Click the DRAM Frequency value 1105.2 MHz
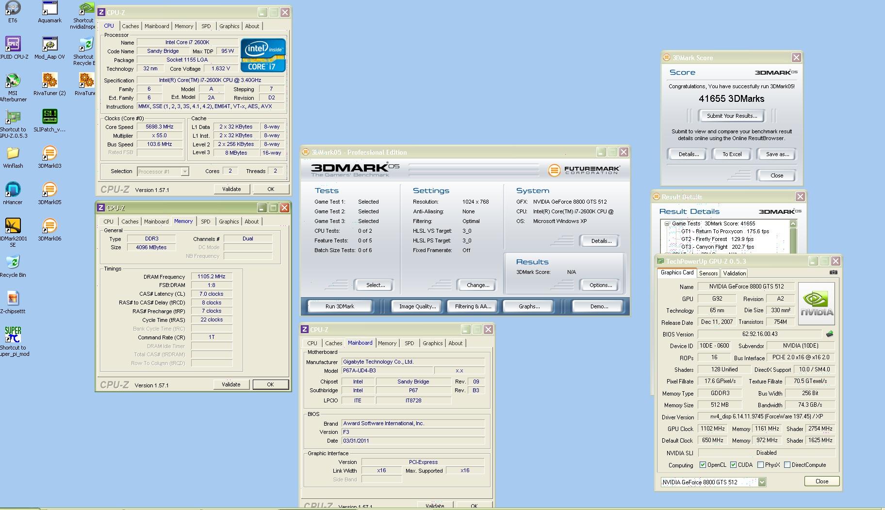 point(212,277)
